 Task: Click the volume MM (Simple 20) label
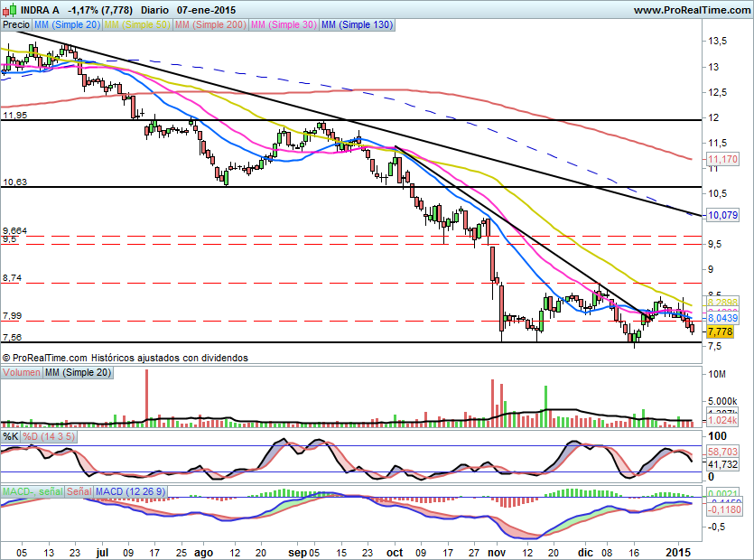click(78, 372)
